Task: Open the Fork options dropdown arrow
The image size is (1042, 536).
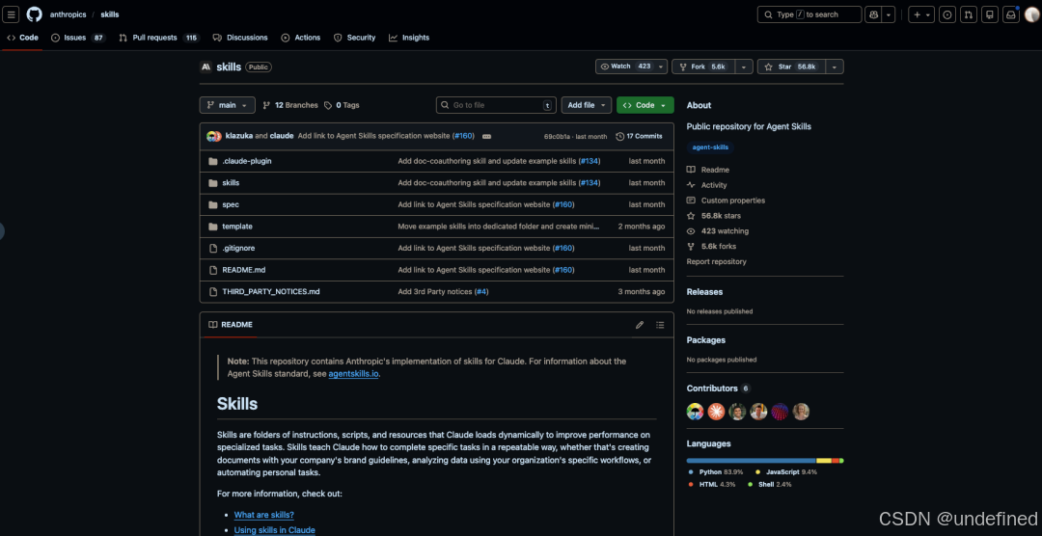Action: (744, 67)
